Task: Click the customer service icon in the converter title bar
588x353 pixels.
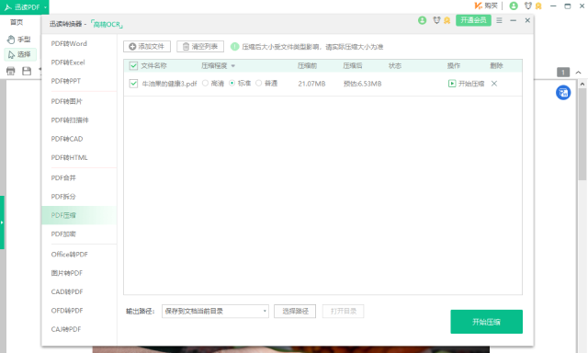Action: coord(436,20)
